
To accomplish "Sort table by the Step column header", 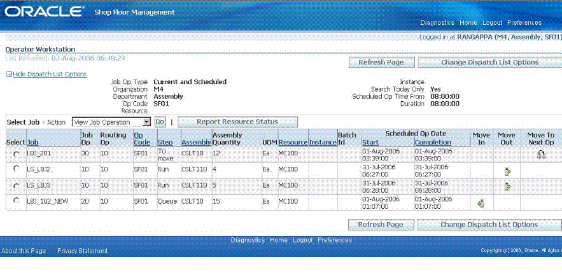I will coord(165,143).
